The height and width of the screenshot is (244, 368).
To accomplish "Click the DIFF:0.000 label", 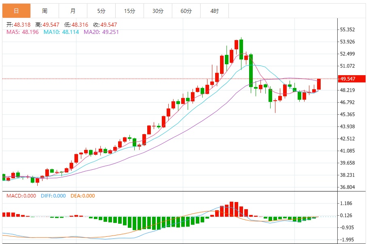I will [53, 196].
